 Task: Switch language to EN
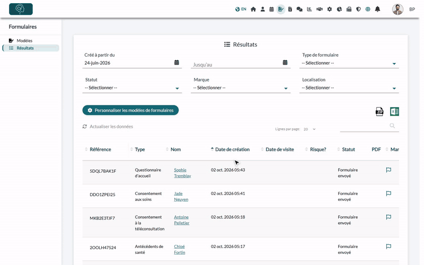point(241,9)
